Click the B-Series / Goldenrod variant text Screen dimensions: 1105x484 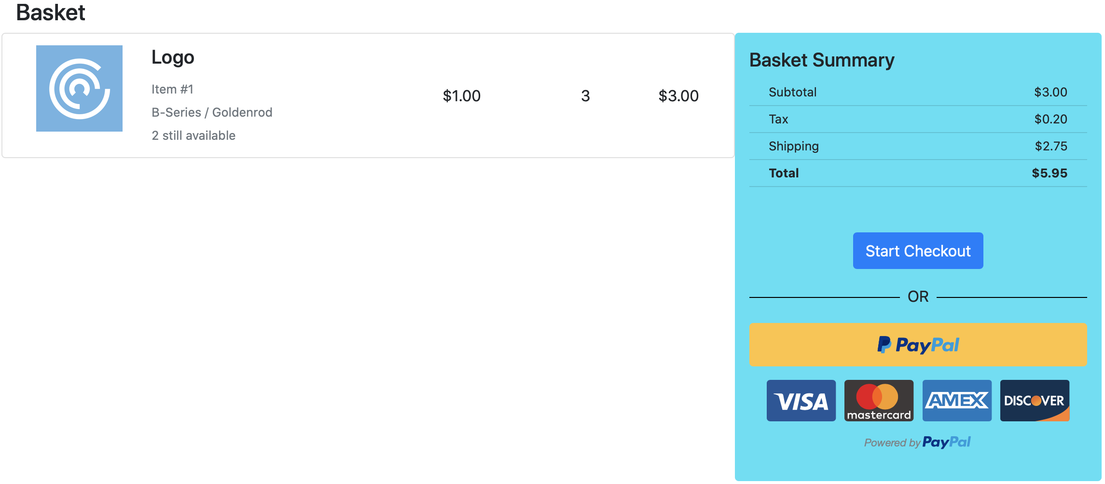point(212,112)
